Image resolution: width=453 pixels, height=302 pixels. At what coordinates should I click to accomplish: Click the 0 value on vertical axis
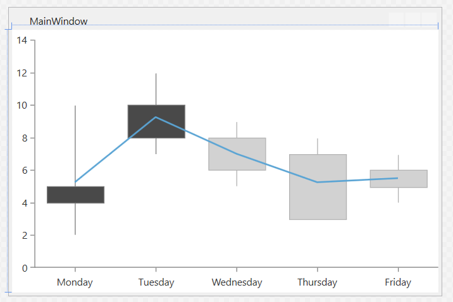pyautogui.click(x=25, y=268)
